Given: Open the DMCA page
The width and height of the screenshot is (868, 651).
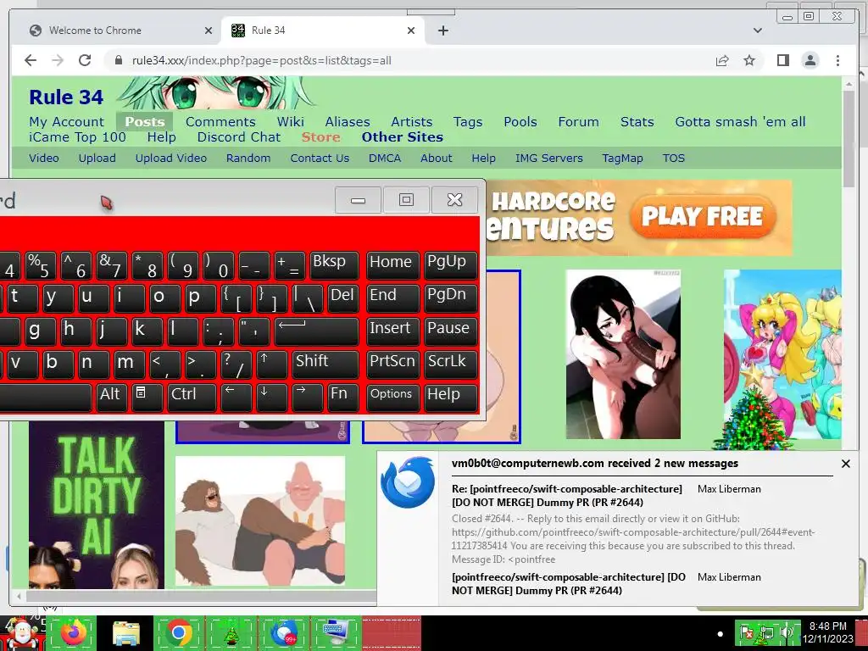Looking at the screenshot, I should click(385, 158).
